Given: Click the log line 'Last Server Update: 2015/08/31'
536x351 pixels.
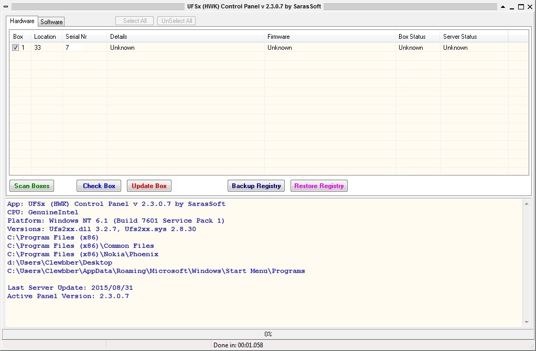Looking at the screenshot, I should pos(70,288).
